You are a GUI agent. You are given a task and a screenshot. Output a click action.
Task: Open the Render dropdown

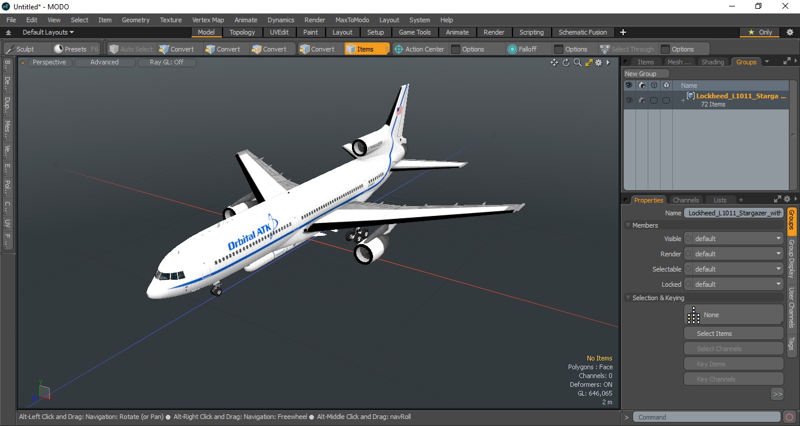[x=734, y=254]
